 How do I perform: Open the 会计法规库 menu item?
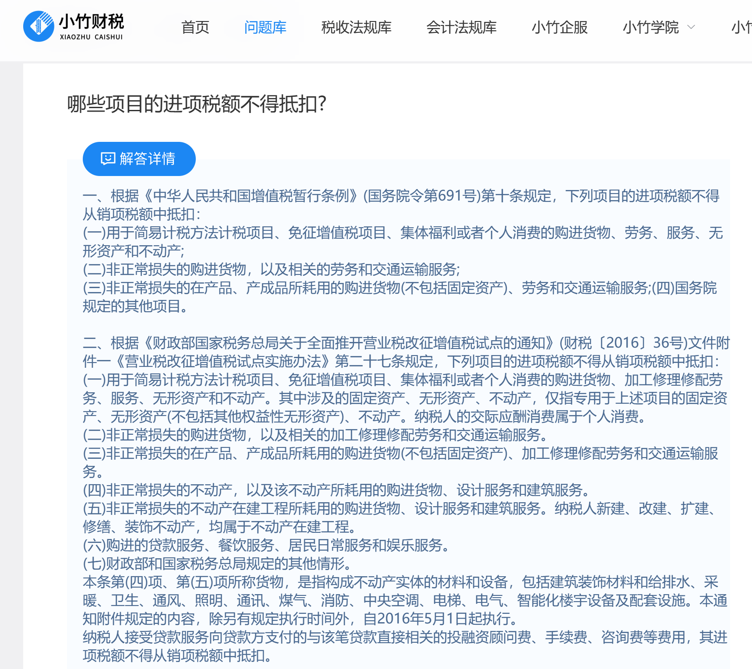click(461, 28)
